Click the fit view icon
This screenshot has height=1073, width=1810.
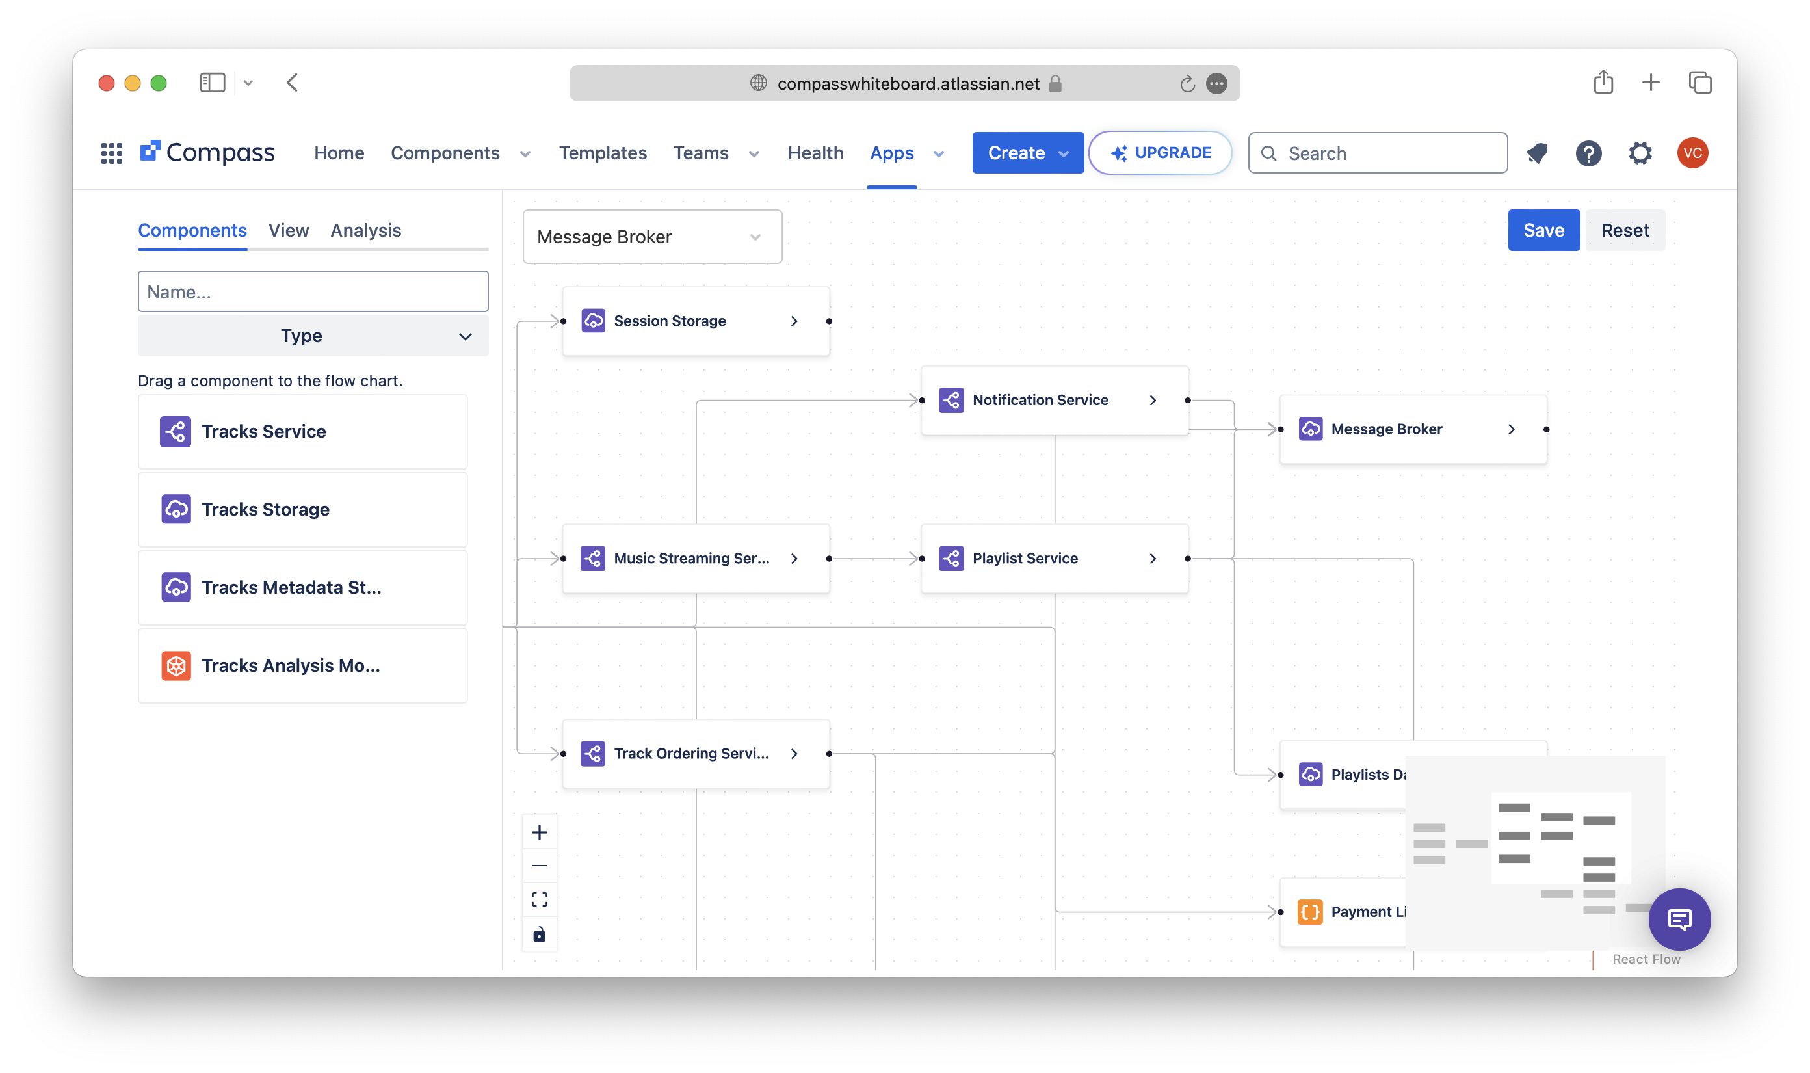click(x=539, y=899)
